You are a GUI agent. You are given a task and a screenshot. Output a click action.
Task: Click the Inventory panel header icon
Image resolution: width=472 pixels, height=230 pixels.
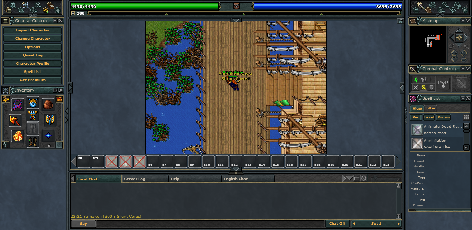click(x=6, y=90)
